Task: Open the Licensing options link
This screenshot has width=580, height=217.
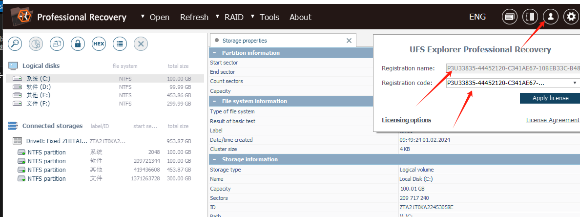Action: click(x=406, y=120)
